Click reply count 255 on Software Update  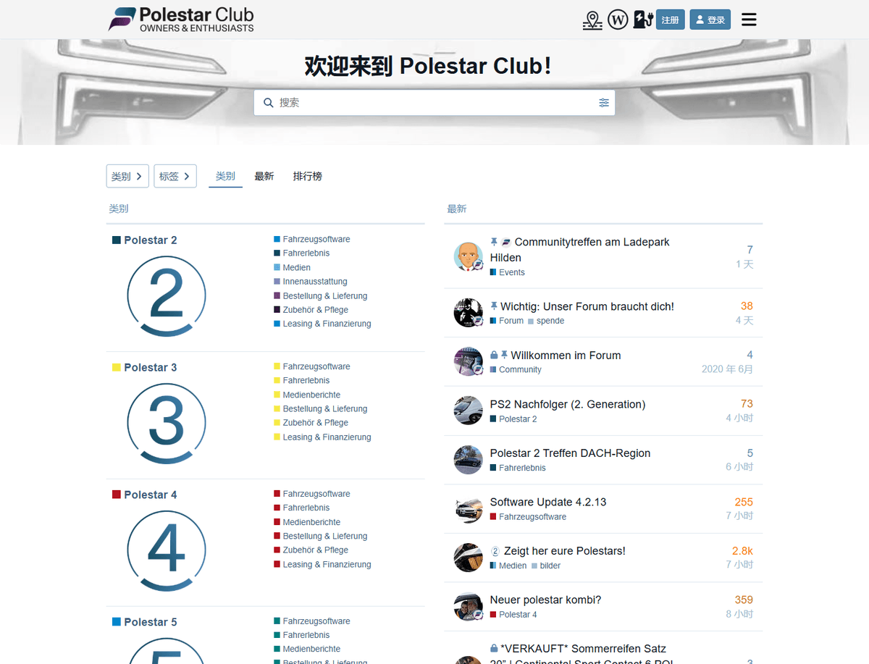pos(744,503)
